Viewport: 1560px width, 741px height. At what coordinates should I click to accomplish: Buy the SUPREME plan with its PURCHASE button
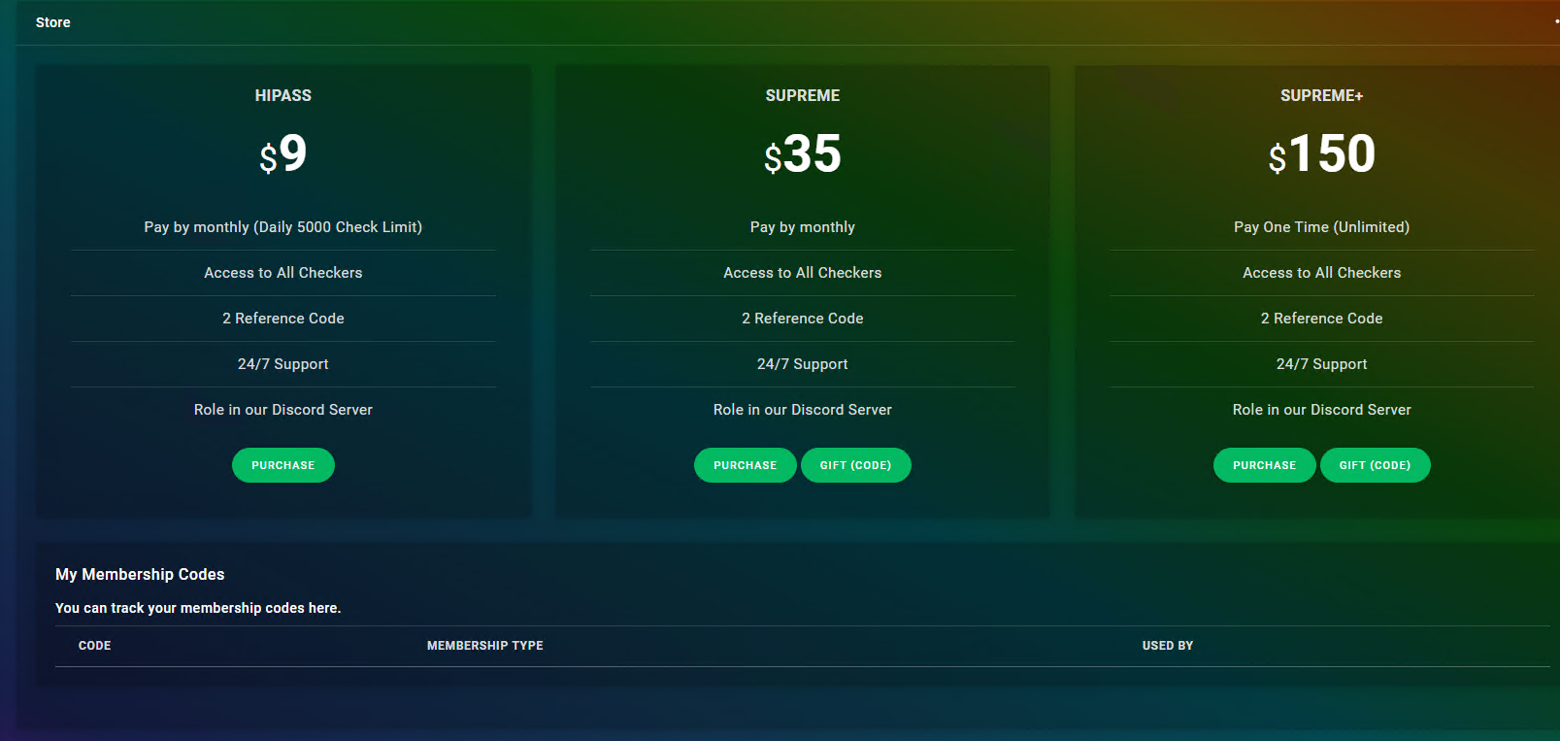[x=746, y=465]
